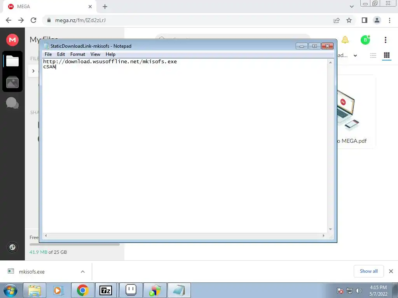This screenshot has width=398, height=298.
Task: Share this page via Chrome icon
Action: click(337, 20)
